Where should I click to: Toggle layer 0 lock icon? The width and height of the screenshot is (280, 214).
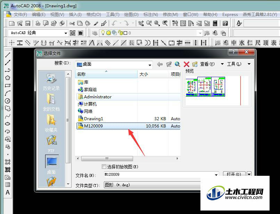pos(121,33)
